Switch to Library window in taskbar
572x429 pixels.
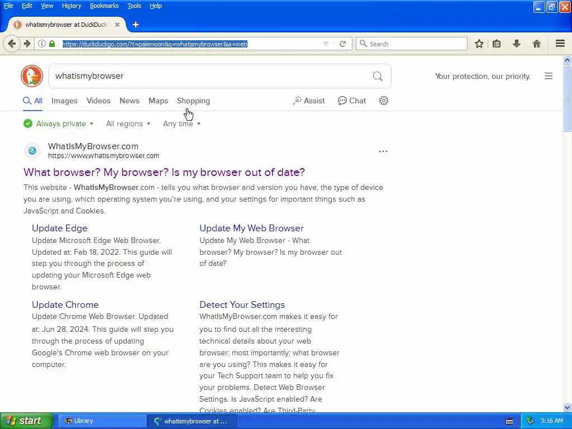click(102, 421)
